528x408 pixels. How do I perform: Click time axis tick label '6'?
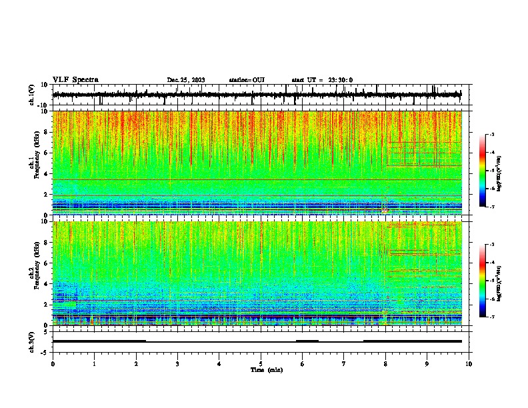pyautogui.click(x=303, y=364)
